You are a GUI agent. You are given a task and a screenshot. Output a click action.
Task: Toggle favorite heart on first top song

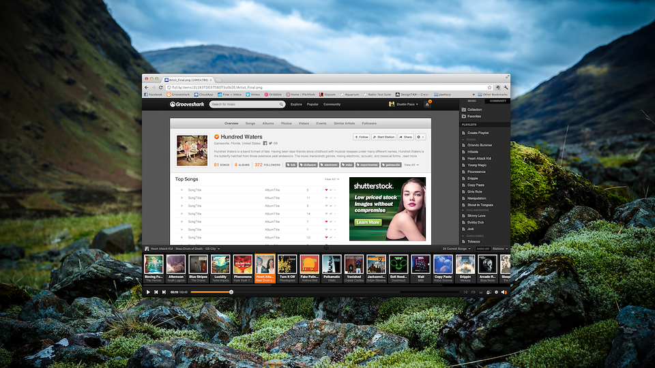coord(326,189)
